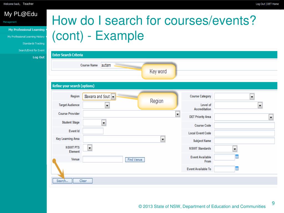Click the "Enter Search Criteria" heading
284x213 pixels.
tap(68, 55)
